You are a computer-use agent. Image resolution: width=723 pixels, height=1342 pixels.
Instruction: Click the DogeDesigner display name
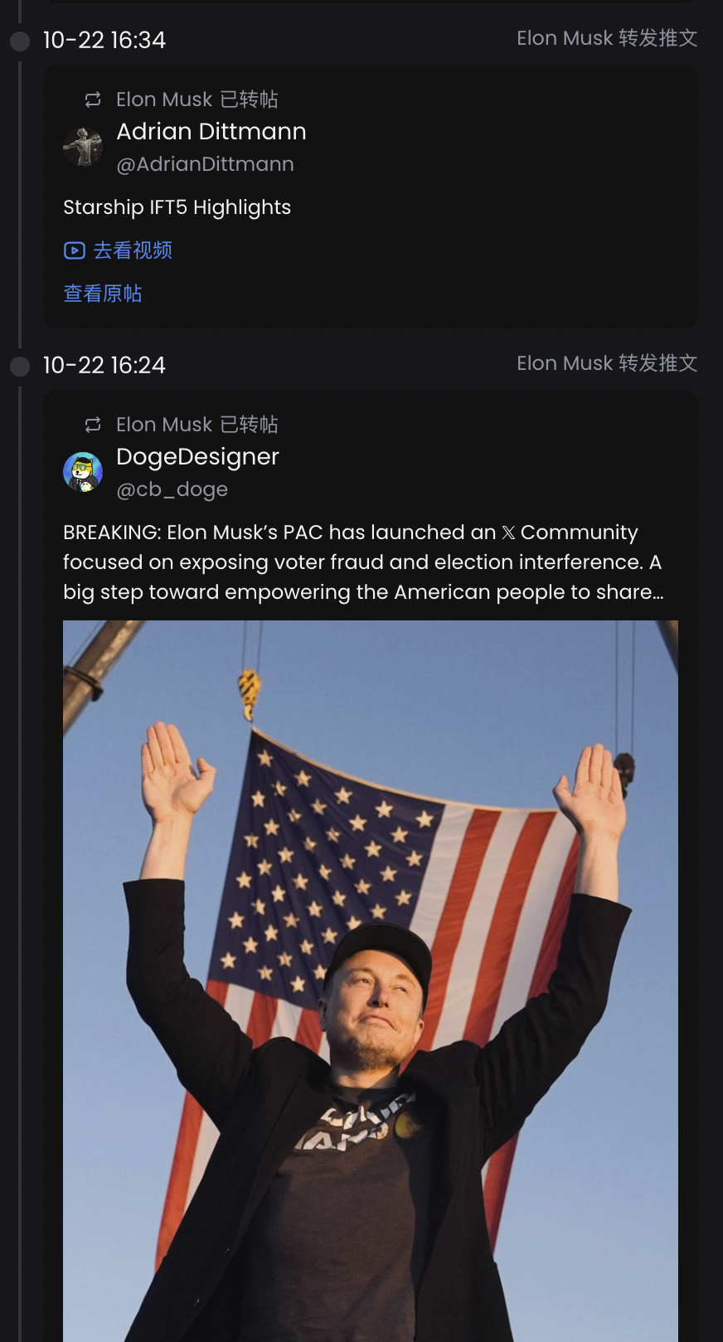point(197,456)
